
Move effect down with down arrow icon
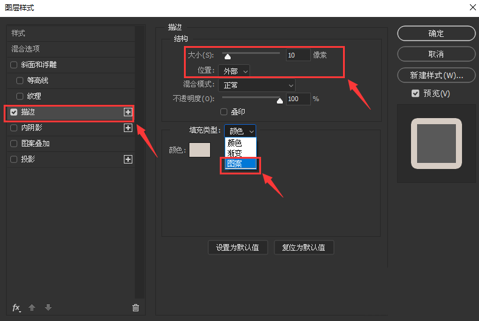coord(48,307)
